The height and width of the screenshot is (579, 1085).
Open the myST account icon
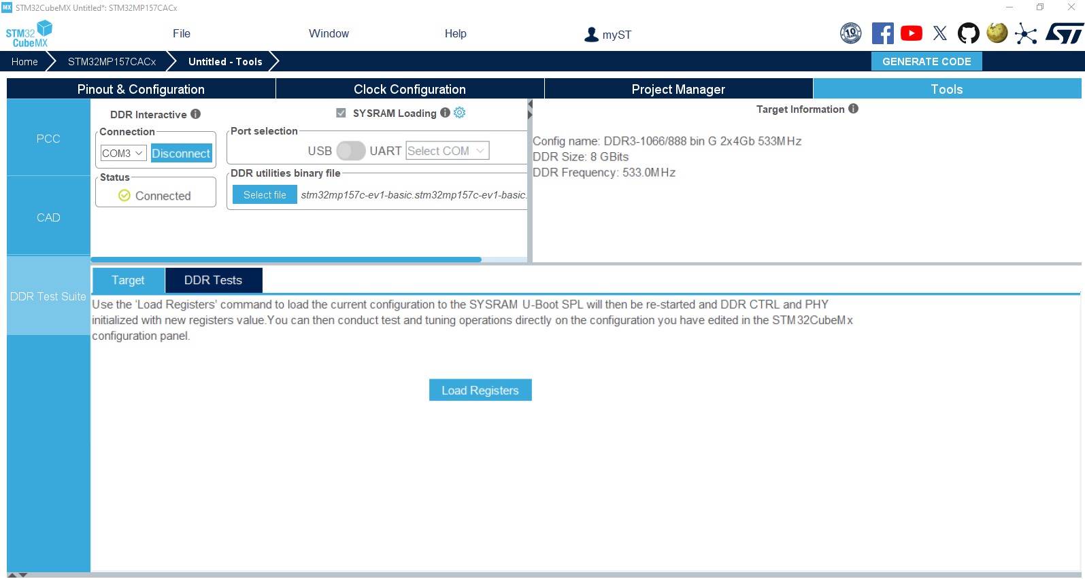click(591, 35)
